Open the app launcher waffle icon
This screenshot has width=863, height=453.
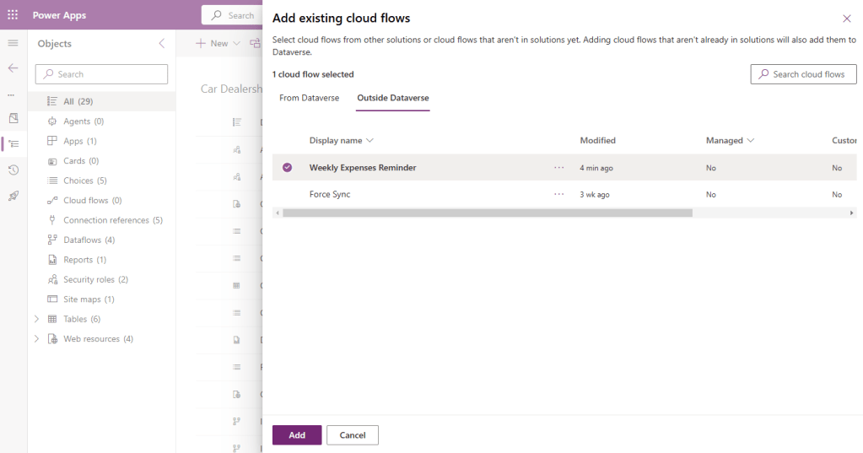(x=13, y=15)
